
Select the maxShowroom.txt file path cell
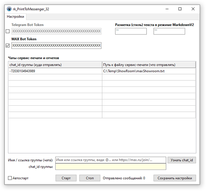tap(149, 71)
